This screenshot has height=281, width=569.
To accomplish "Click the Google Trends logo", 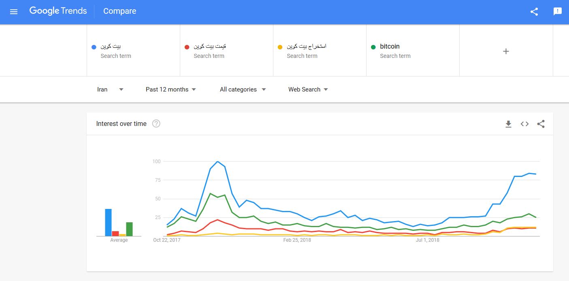I will 58,11.
